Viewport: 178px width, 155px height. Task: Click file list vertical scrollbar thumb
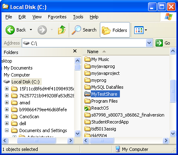(x=173, y=91)
